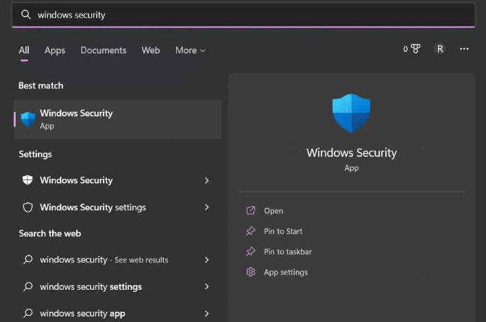Click the windows security search input field

(243, 14)
